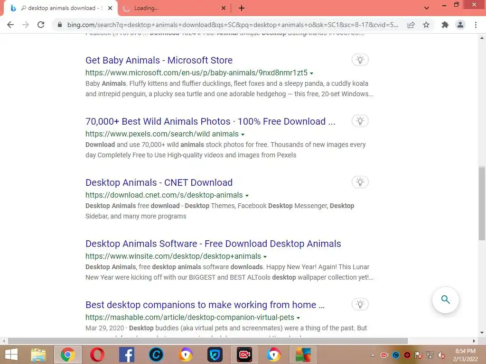Open 'Best desktop companions to make working' link
This screenshot has height=364, width=486.
tap(205, 305)
